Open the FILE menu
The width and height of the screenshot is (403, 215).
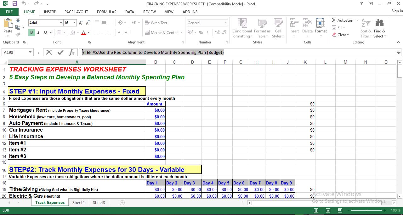(9, 12)
